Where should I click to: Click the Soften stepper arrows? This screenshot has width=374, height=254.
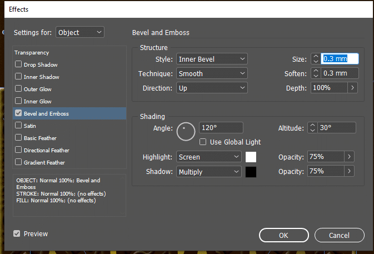pyautogui.click(x=316, y=73)
